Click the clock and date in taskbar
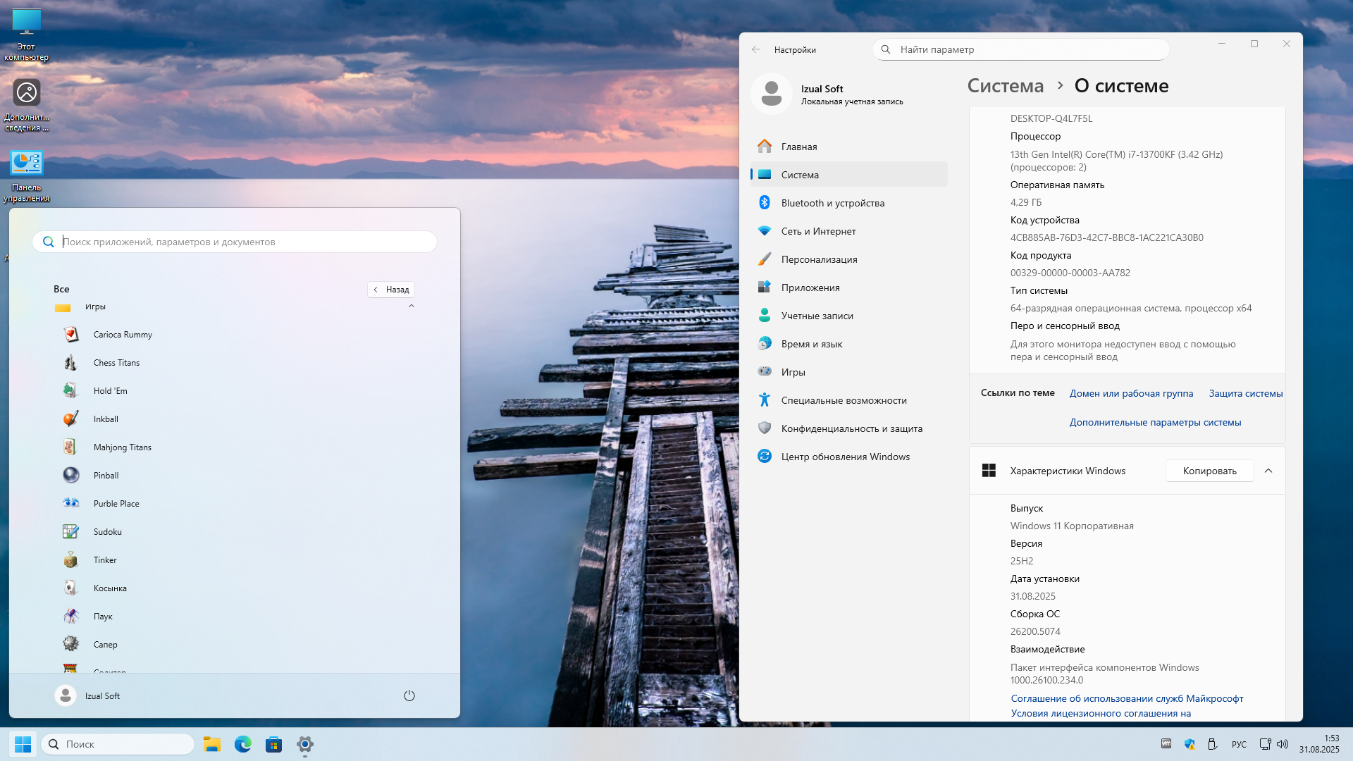The height and width of the screenshot is (761, 1353). coord(1319,744)
